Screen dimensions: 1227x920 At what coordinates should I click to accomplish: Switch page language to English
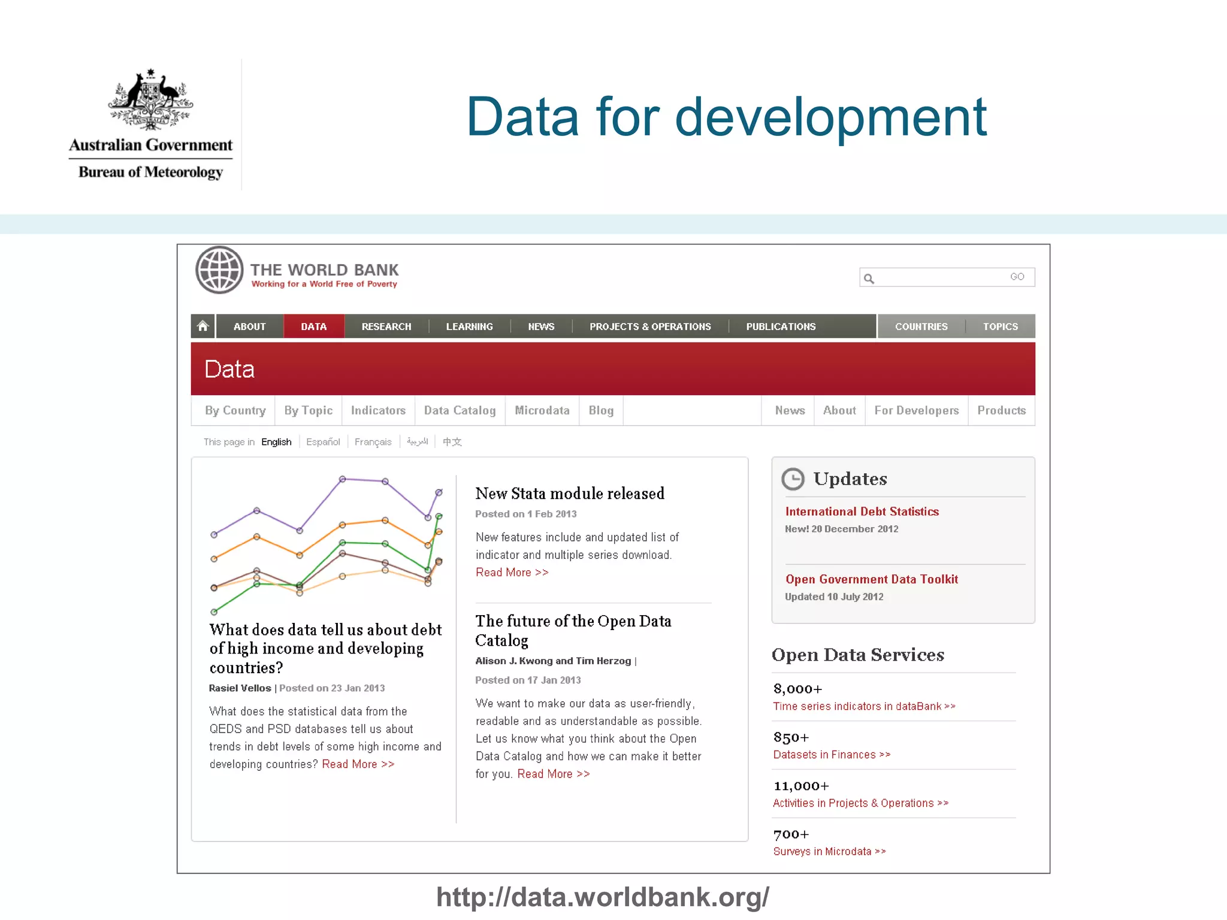(x=276, y=442)
